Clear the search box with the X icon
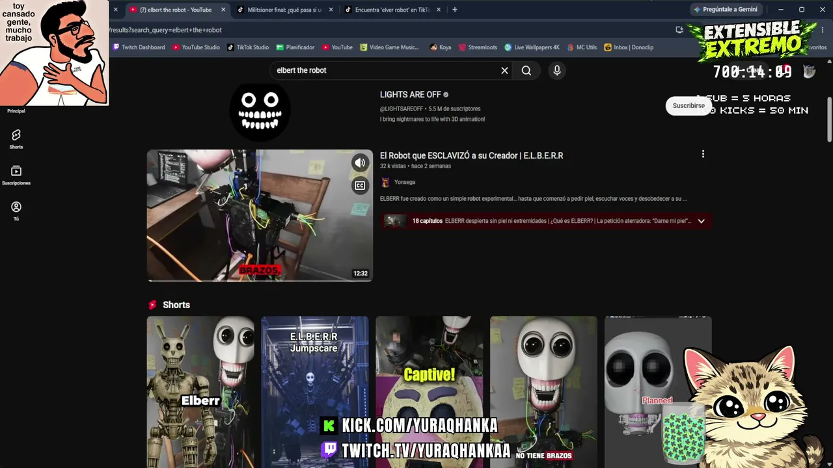This screenshot has height=468, width=833. (504, 70)
